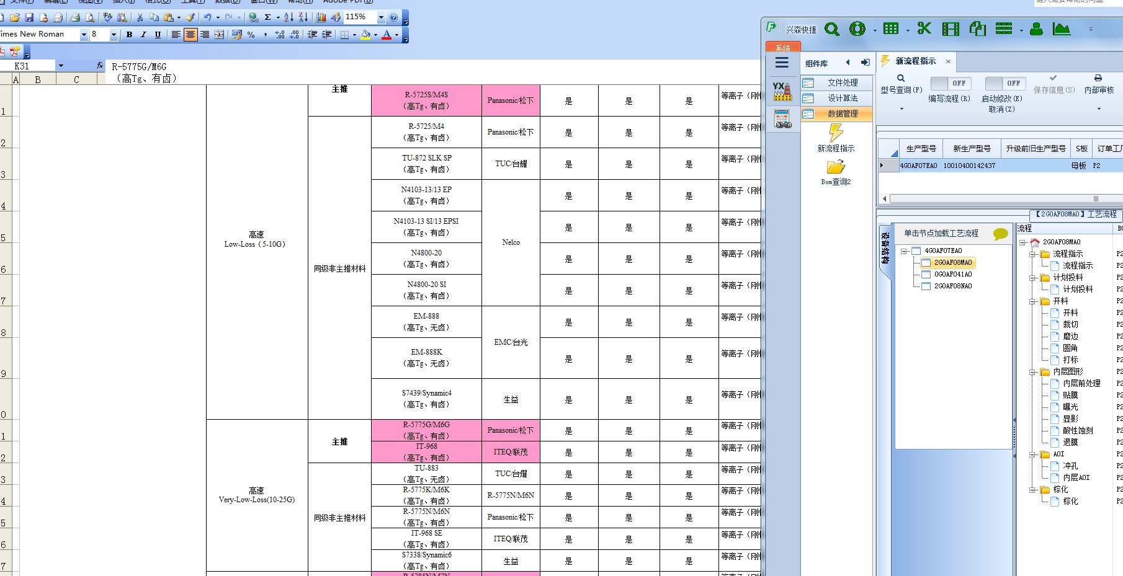Toggle Bold formatting in Excel
Image resolution: width=1123 pixels, height=576 pixels.
pyautogui.click(x=129, y=35)
